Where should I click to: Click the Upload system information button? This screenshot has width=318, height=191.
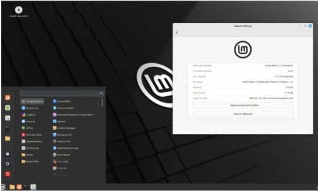[x=243, y=105]
